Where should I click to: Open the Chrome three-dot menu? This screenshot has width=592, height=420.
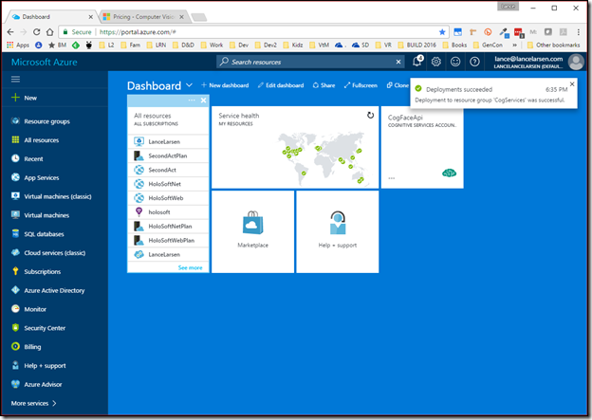click(x=579, y=32)
